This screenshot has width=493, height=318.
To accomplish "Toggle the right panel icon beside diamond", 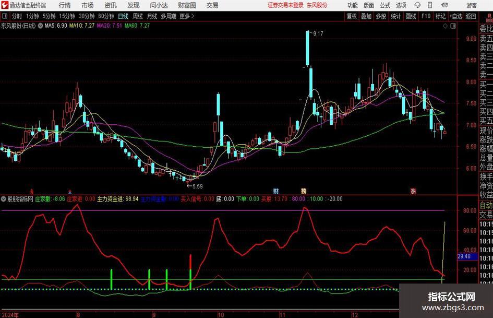I will pyautogui.click(x=453, y=26).
